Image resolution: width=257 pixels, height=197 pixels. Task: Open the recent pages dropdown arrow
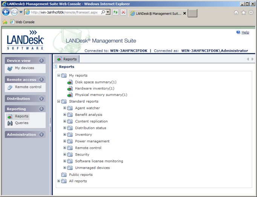point(21,12)
